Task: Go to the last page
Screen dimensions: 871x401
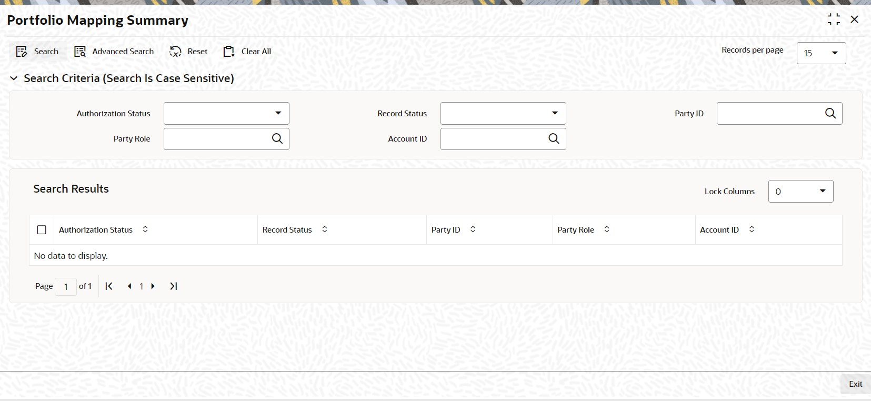Action: [x=173, y=286]
